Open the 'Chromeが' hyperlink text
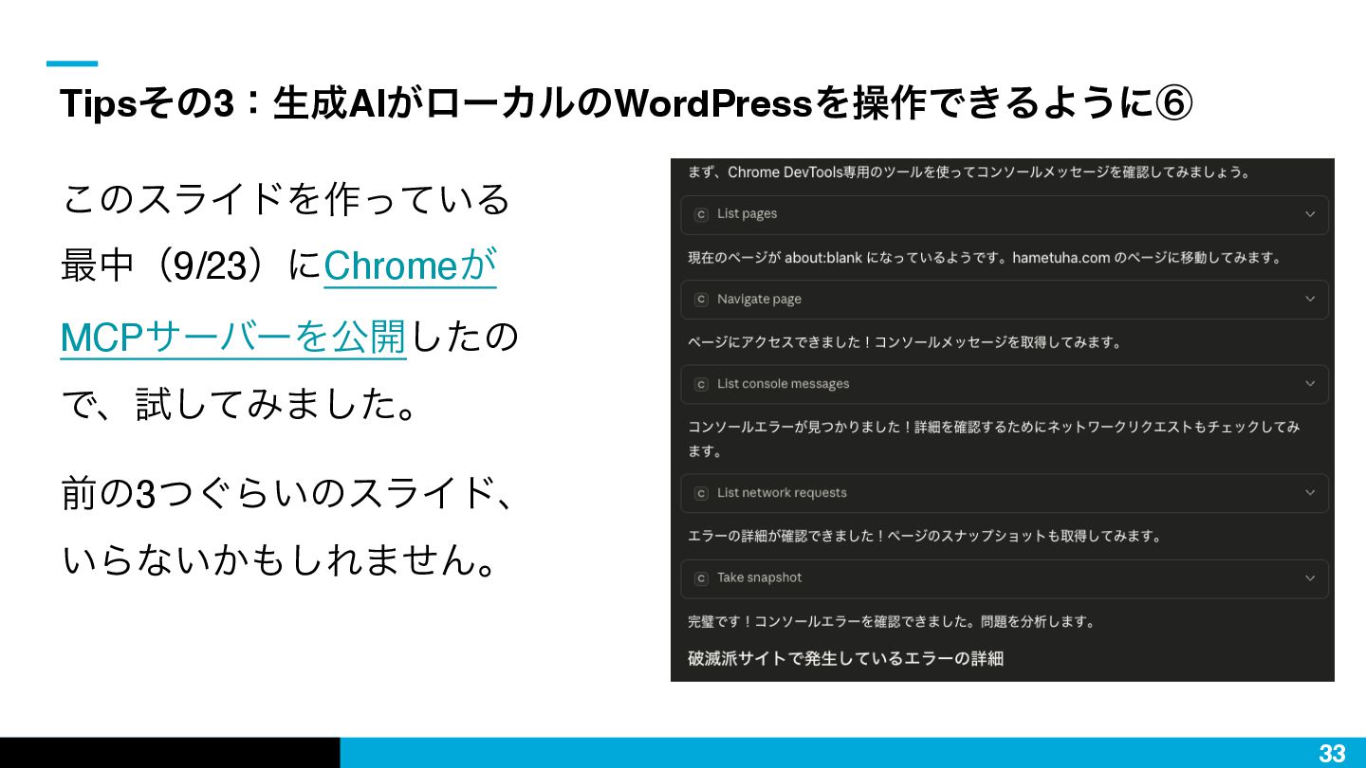Screen dimensions: 1366x768 click(410, 266)
